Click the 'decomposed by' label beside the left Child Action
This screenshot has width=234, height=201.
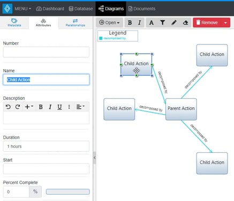[x=151, y=108]
